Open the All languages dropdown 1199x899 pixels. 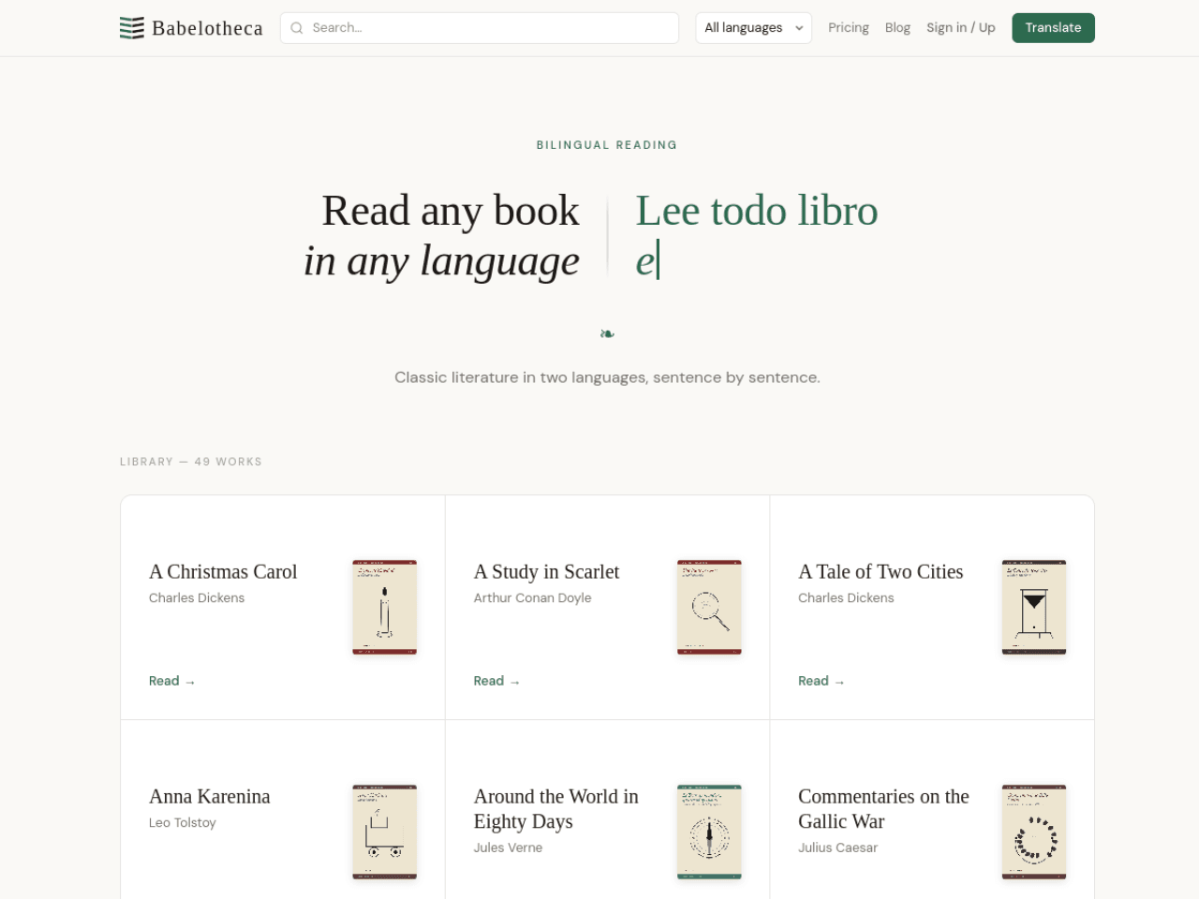click(753, 28)
